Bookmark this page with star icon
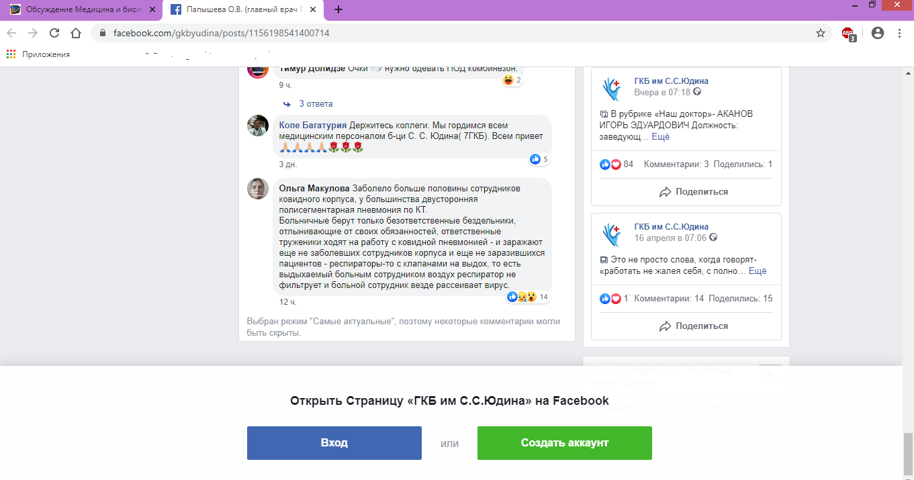This screenshot has height=480, width=914. pos(820,33)
